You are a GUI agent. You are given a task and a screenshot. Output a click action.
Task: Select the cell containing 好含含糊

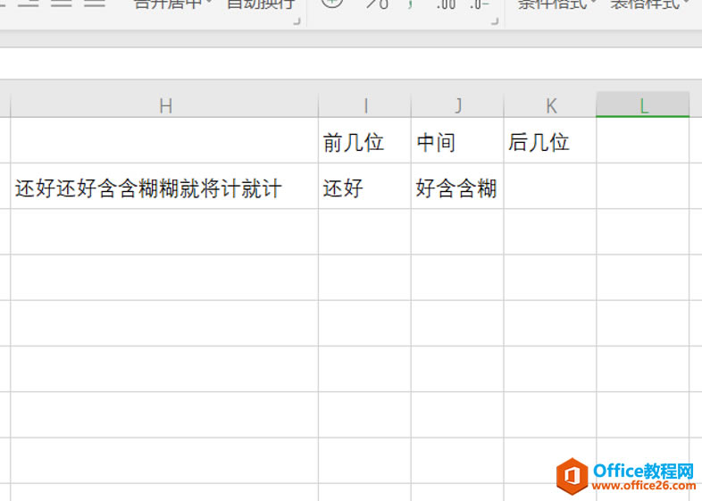click(457, 187)
